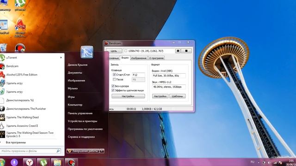Open the Bandicam desktop shortcut icon

coord(20,47)
